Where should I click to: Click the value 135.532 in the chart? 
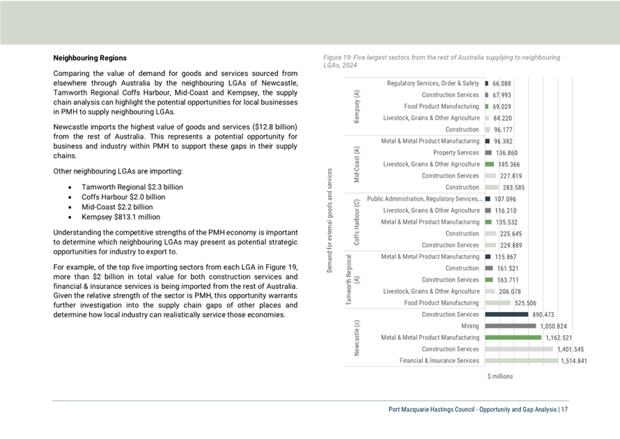[x=506, y=222]
